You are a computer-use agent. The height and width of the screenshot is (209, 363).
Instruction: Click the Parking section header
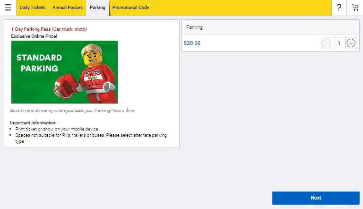click(195, 27)
